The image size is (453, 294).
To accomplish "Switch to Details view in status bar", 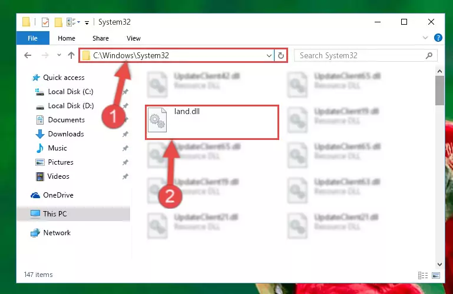I will click(x=423, y=275).
